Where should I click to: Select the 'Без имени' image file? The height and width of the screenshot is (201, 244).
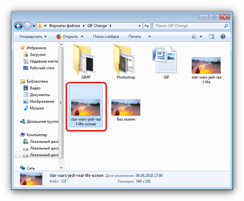pyautogui.click(x=126, y=110)
